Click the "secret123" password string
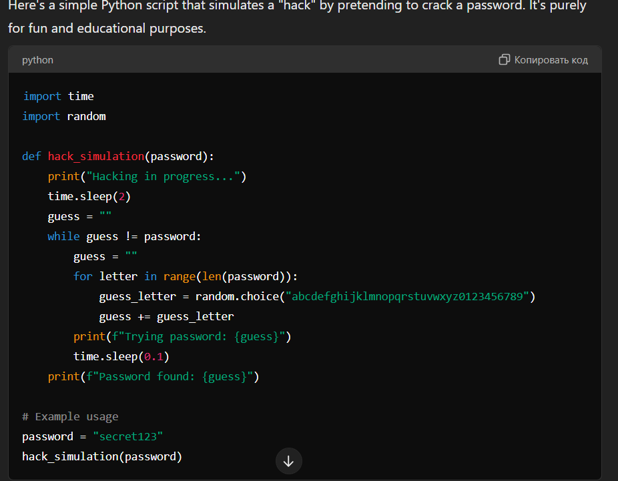The width and height of the screenshot is (618, 481). [127, 436]
